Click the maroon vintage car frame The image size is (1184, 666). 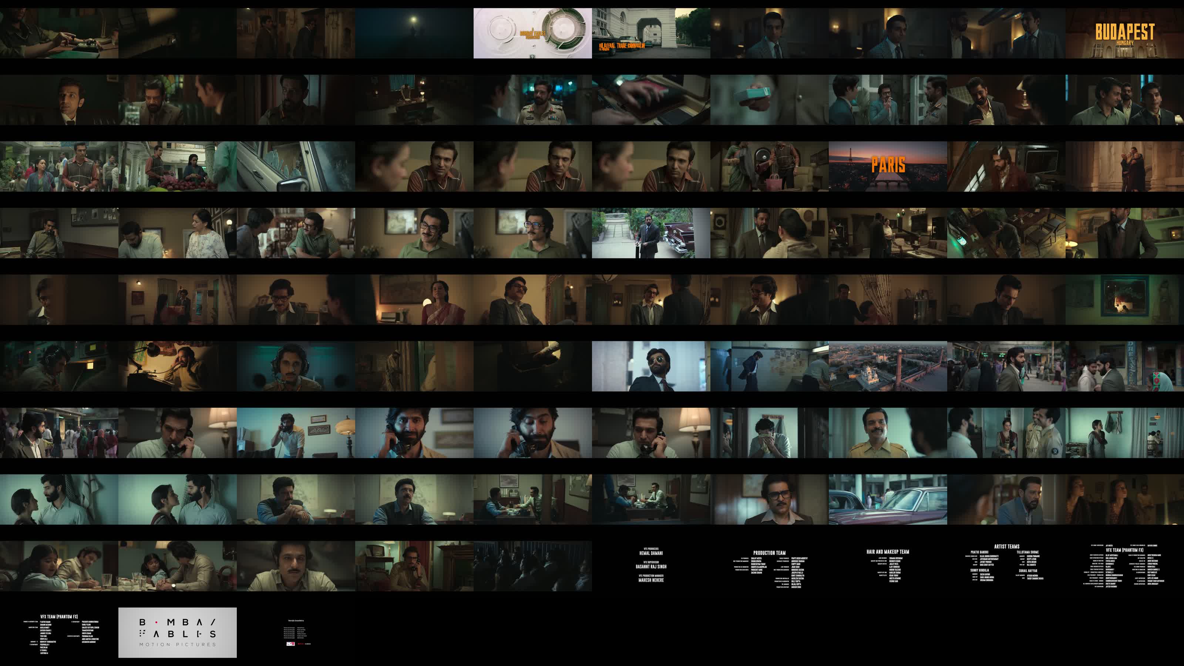[888, 499]
